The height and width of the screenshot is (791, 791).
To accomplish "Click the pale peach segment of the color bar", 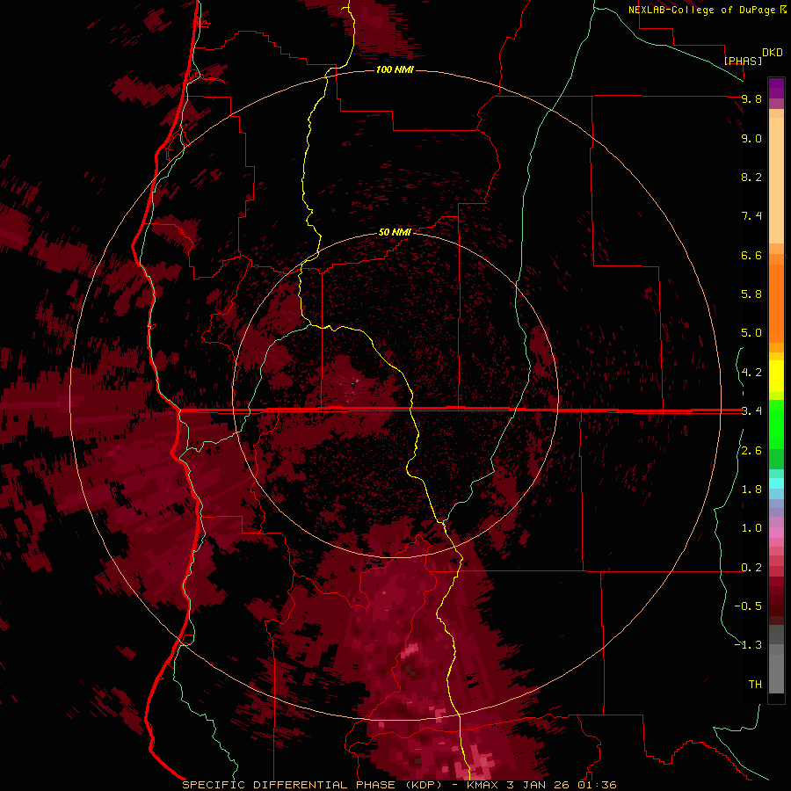I will tap(776, 182).
